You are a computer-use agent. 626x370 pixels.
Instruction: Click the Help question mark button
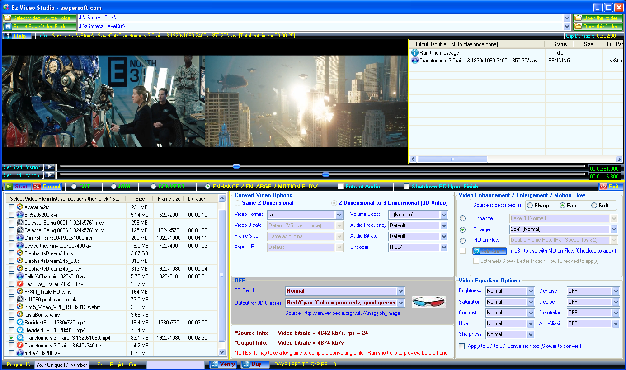(17, 36)
